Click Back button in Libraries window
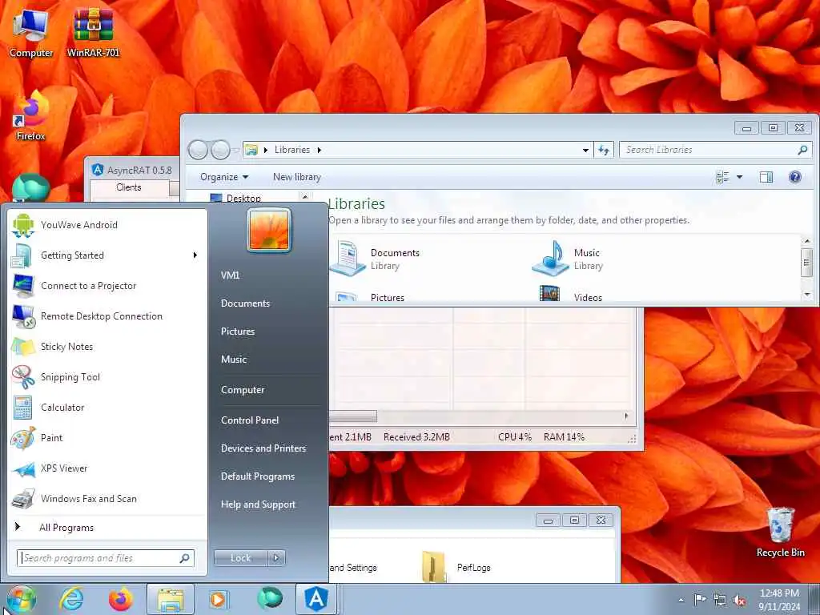 pyautogui.click(x=199, y=150)
